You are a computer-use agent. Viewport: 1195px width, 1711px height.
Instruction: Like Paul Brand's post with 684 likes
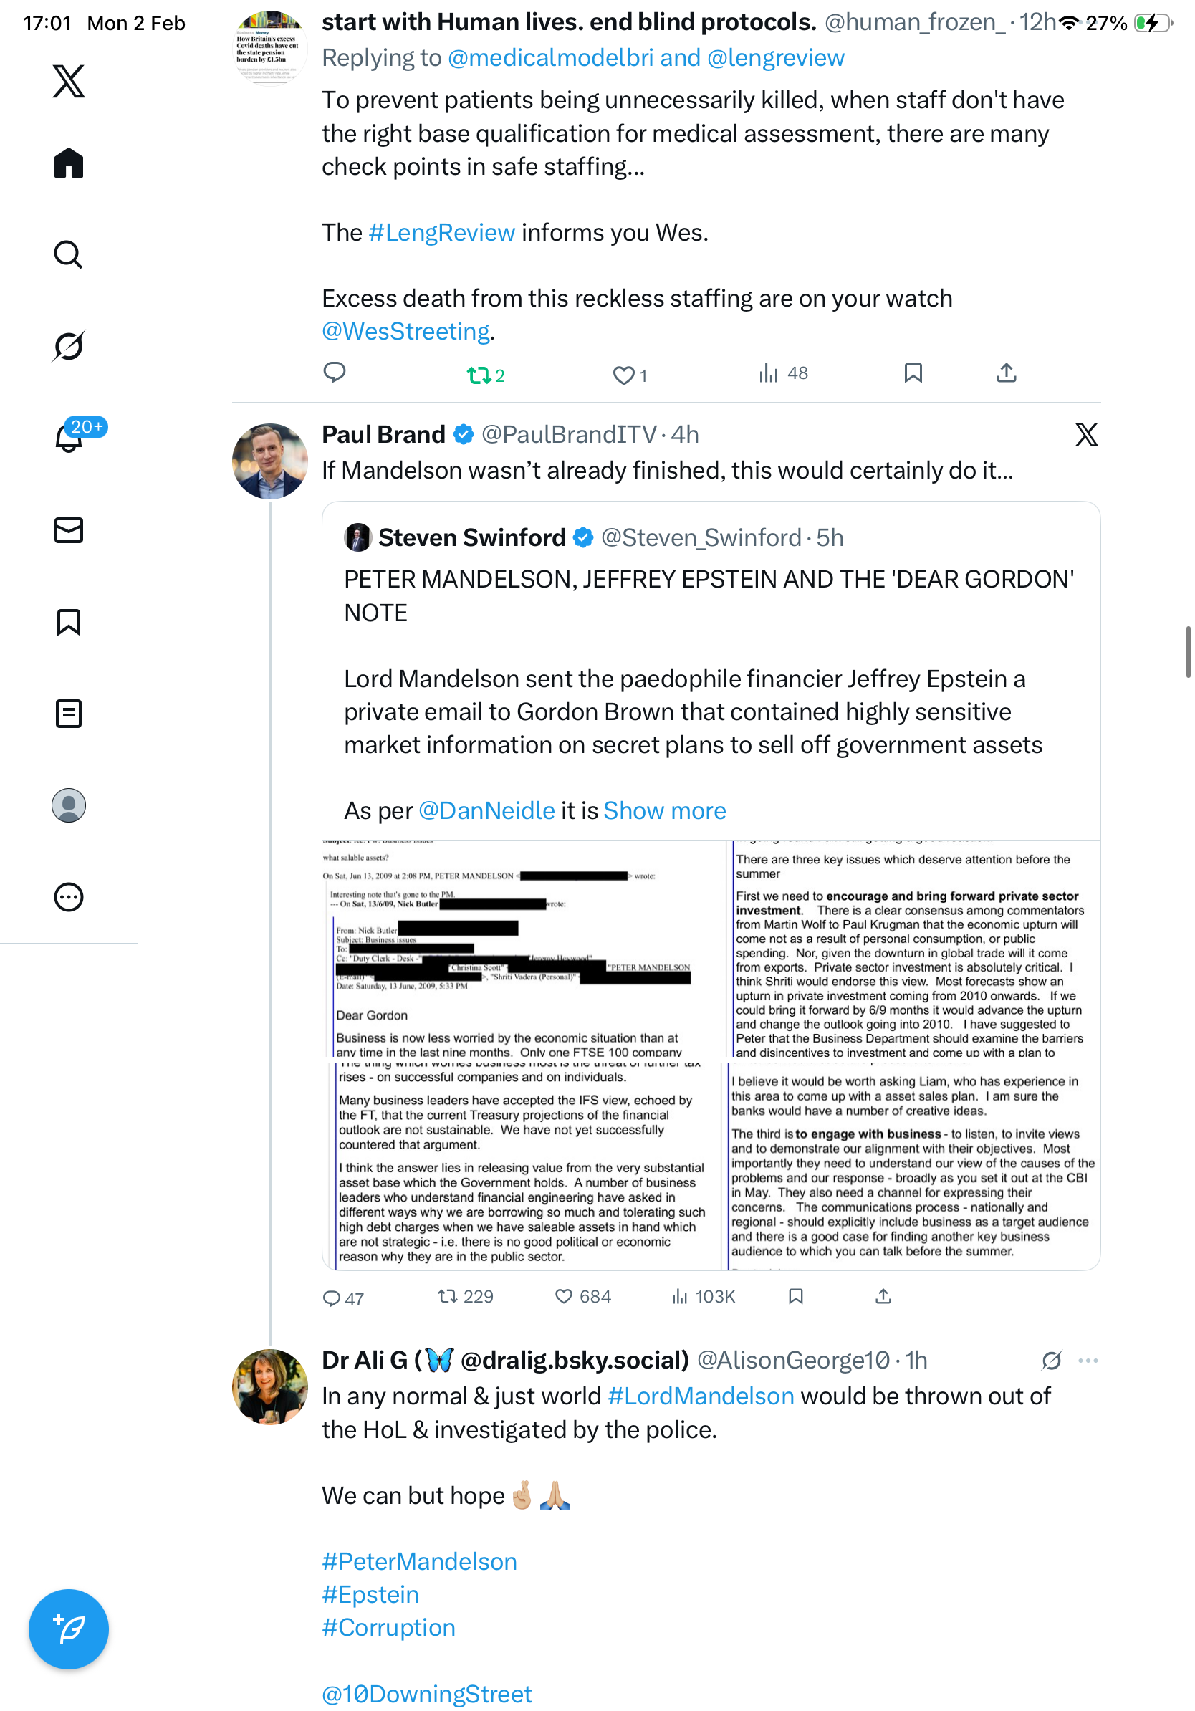pyautogui.click(x=564, y=1297)
